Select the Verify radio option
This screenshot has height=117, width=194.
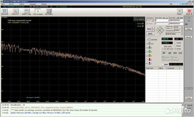(175, 43)
